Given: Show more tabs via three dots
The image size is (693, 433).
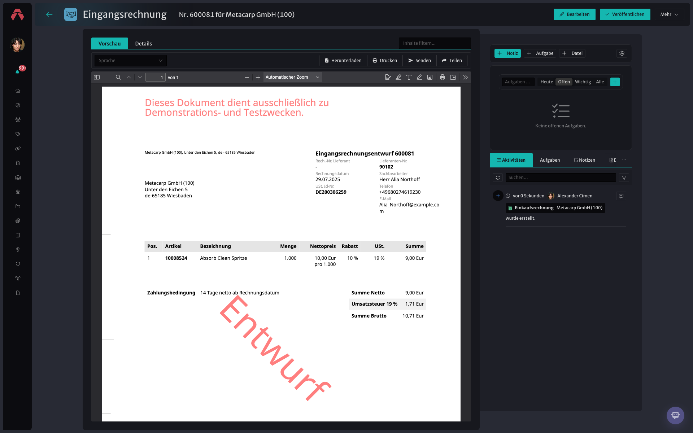Looking at the screenshot, I should (624, 160).
